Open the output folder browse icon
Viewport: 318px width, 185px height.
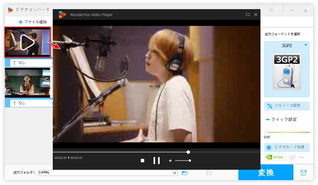(185, 173)
